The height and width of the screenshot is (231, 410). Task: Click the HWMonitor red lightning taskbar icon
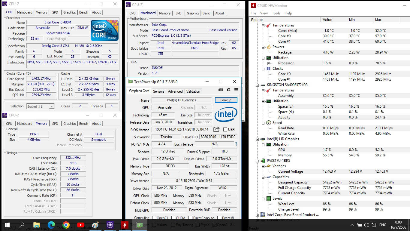pyautogui.click(x=125, y=225)
